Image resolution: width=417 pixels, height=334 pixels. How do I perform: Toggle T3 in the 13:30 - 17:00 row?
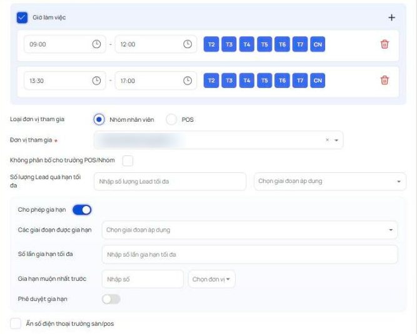[x=229, y=81]
